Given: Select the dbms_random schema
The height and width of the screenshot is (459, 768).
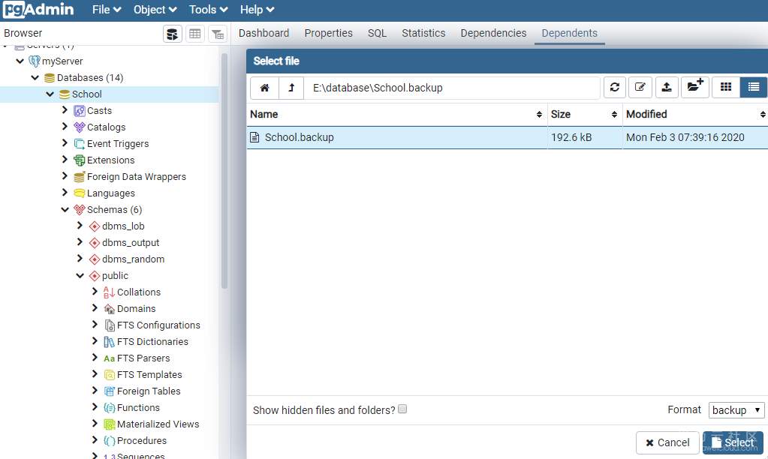Looking at the screenshot, I should pyautogui.click(x=133, y=259).
